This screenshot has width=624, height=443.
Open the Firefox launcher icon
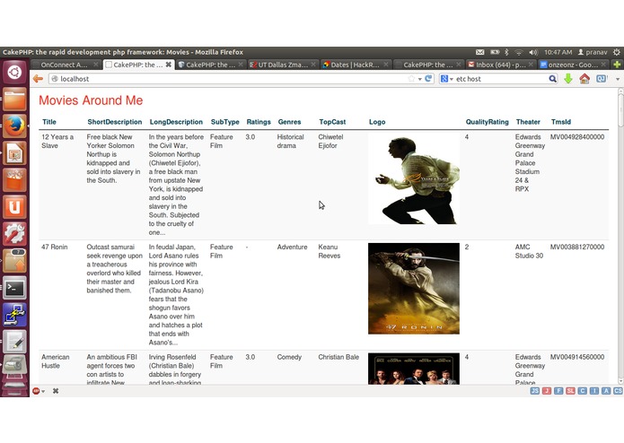14,126
